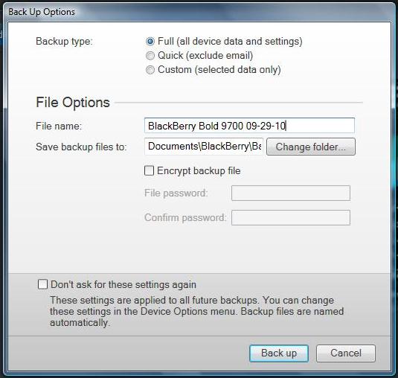Select the Full backup type radio button
Screen dimensions: 398x378
pos(150,41)
